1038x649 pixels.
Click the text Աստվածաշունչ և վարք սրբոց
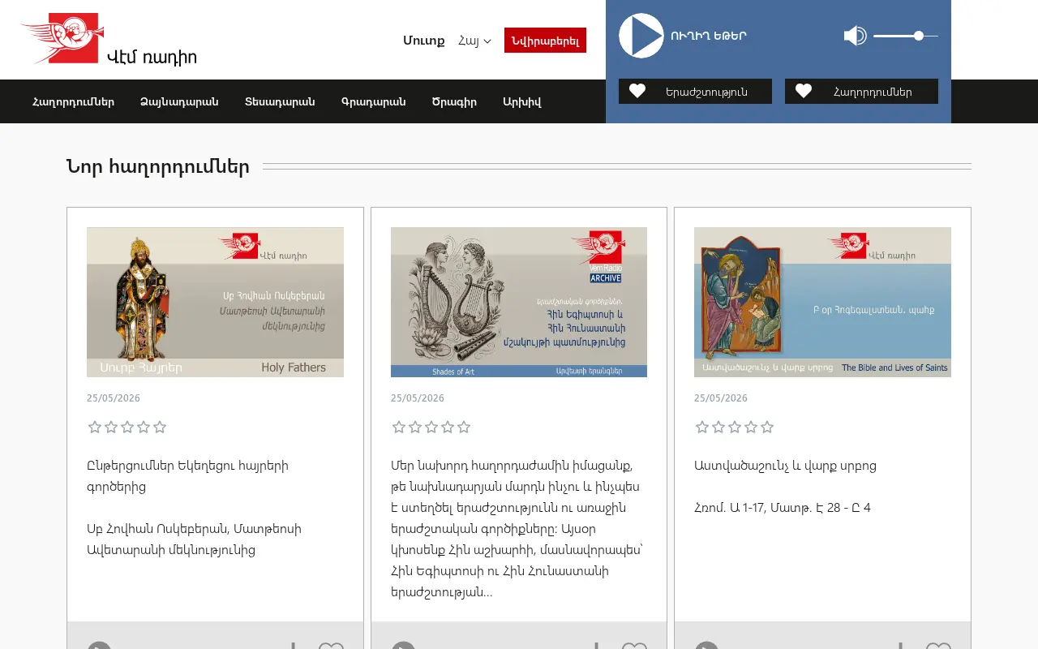[x=785, y=466]
